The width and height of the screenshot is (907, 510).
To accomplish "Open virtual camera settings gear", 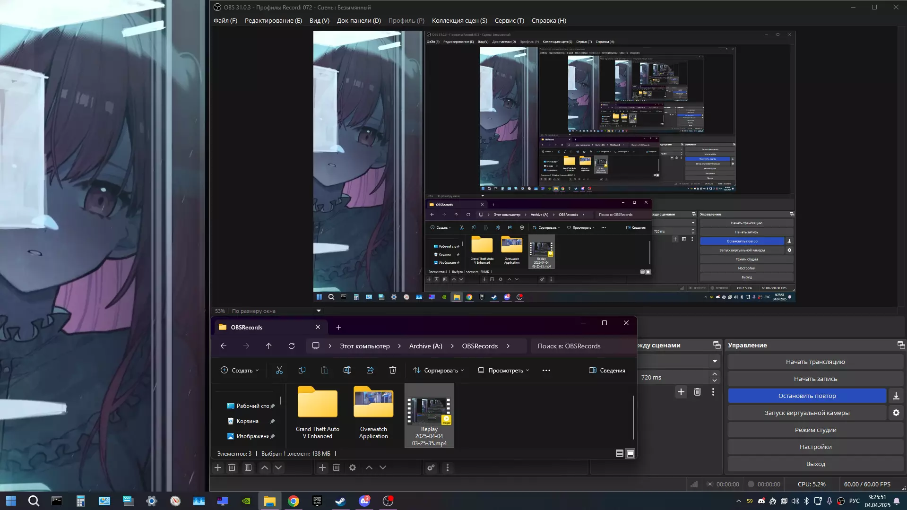I will coord(896,413).
